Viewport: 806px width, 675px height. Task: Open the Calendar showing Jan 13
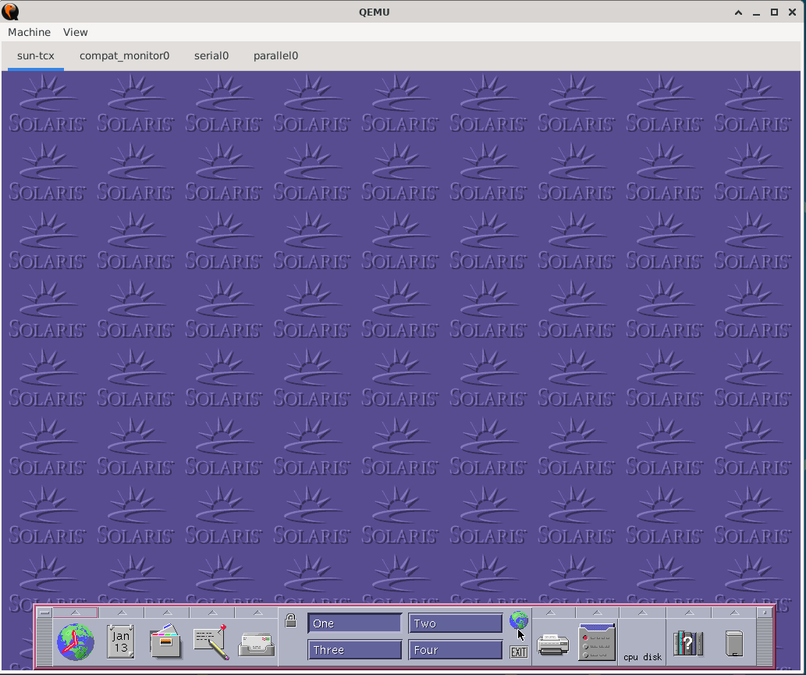click(121, 642)
